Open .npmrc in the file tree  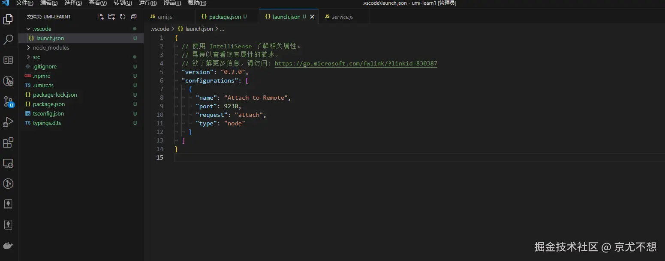pyautogui.click(x=81, y=76)
